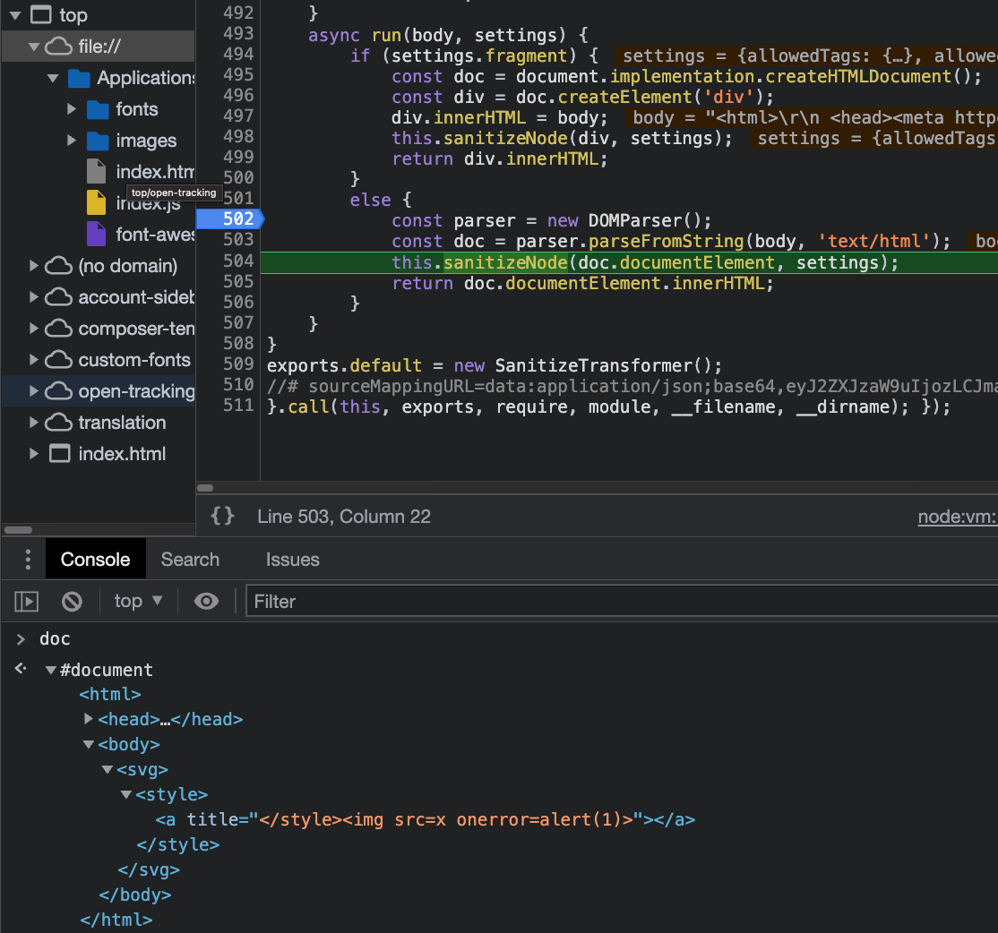Image resolution: width=998 pixels, height=933 pixels.
Task: Create live expression with eye icon
Action: [206, 602]
